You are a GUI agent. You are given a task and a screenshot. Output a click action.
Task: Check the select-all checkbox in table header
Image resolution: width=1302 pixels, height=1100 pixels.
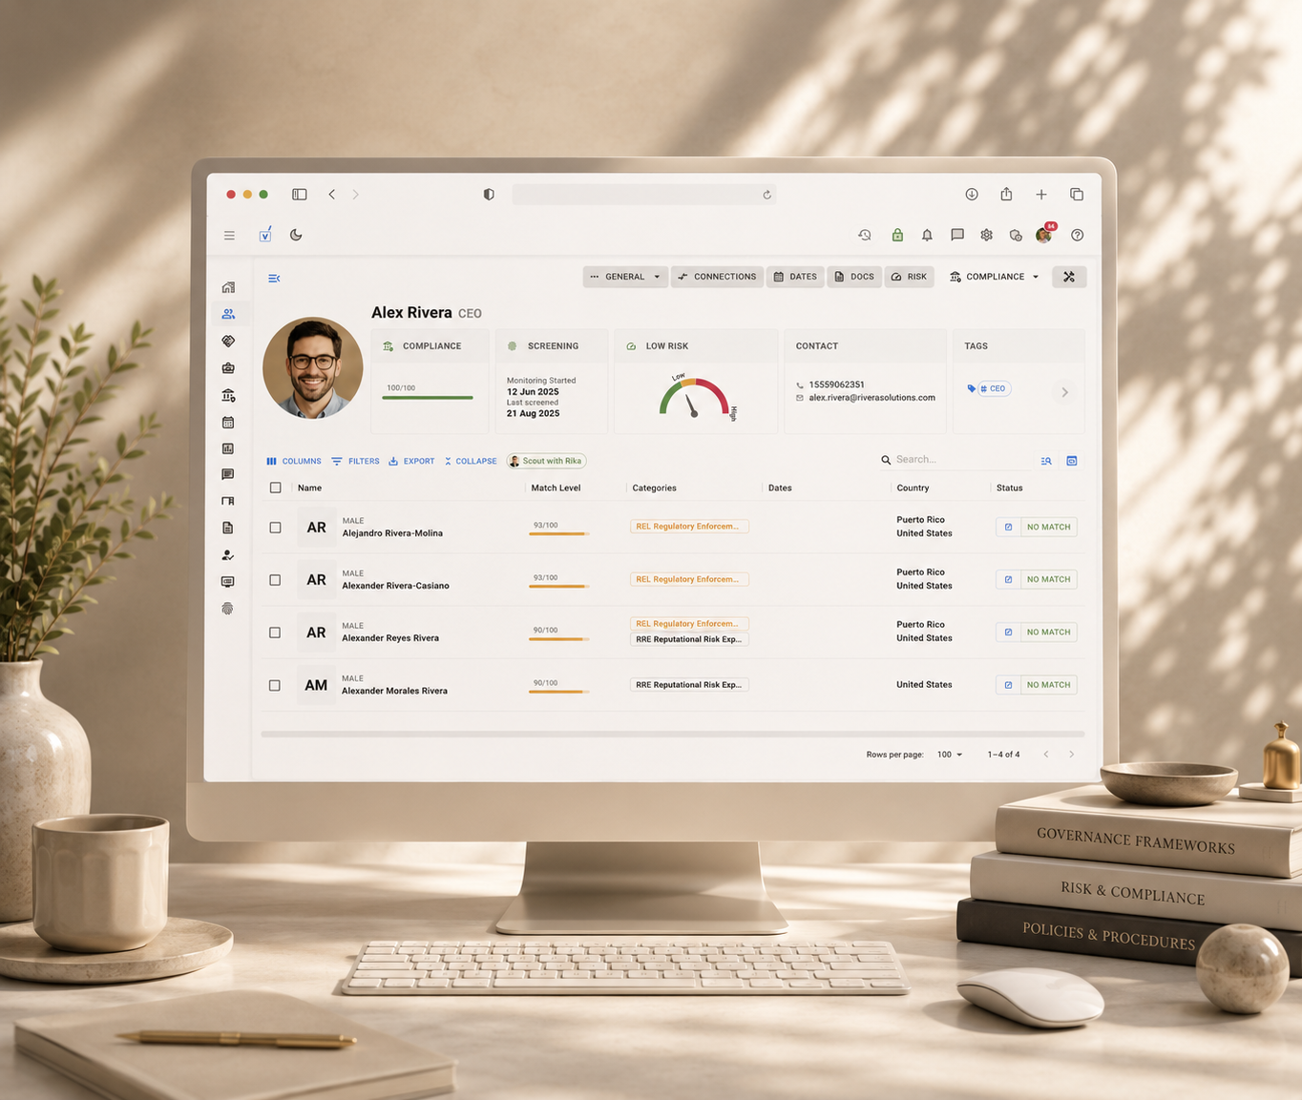(x=276, y=488)
